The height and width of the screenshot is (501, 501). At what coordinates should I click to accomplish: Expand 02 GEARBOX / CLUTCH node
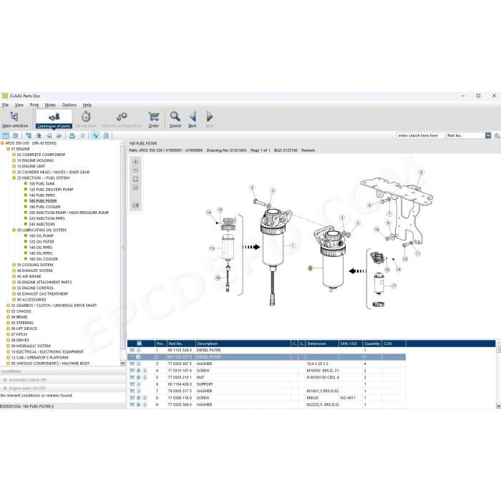(x=9, y=306)
